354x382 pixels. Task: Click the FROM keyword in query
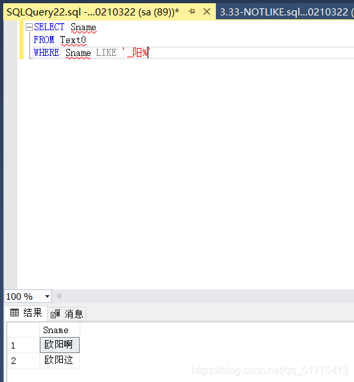click(44, 40)
